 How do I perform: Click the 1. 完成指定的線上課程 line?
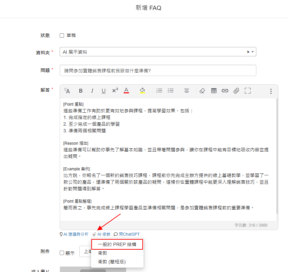(x=87, y=118)
